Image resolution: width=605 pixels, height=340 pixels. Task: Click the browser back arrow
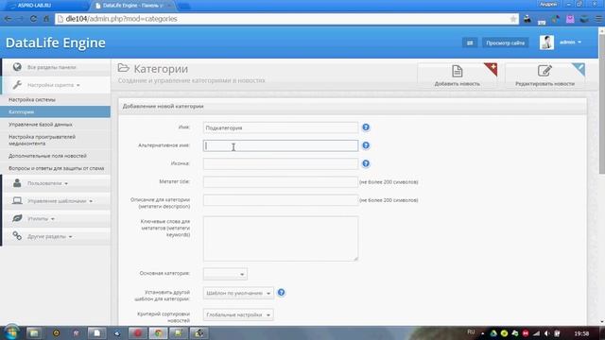(x=8, y=19)
